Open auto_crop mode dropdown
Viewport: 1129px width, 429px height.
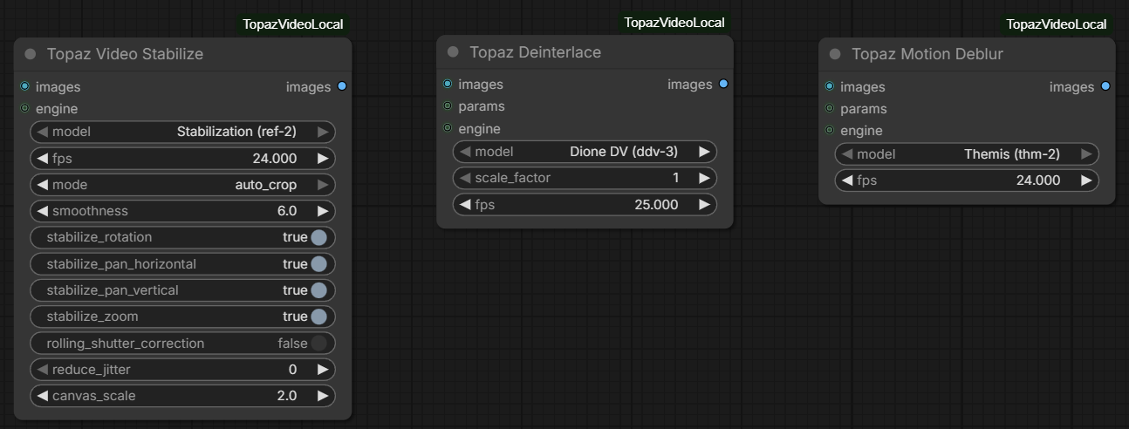tap(183, 184)
